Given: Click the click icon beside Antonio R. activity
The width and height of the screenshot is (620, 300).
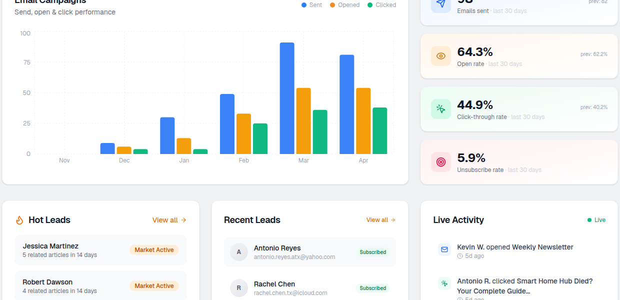Looking at the screenshot, I should click(444, 283).
